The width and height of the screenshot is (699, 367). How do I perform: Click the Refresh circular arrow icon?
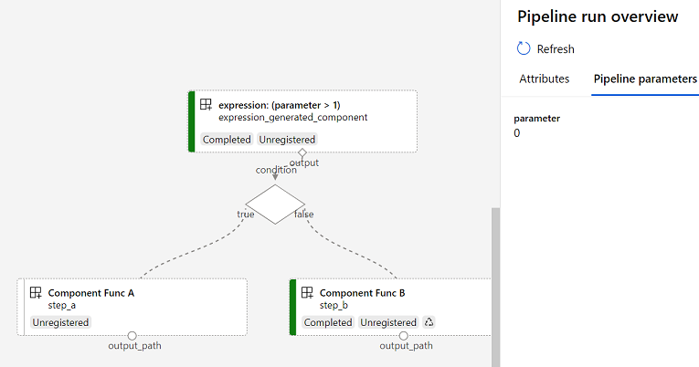coord(524,48)
